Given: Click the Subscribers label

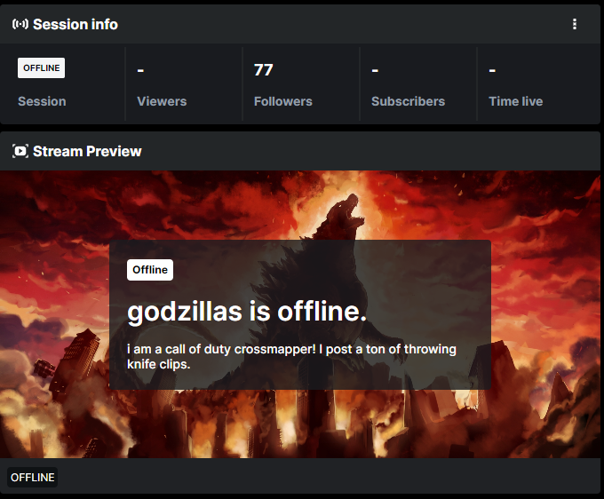Looking at the screenshot, I should [x=408, y=101].
